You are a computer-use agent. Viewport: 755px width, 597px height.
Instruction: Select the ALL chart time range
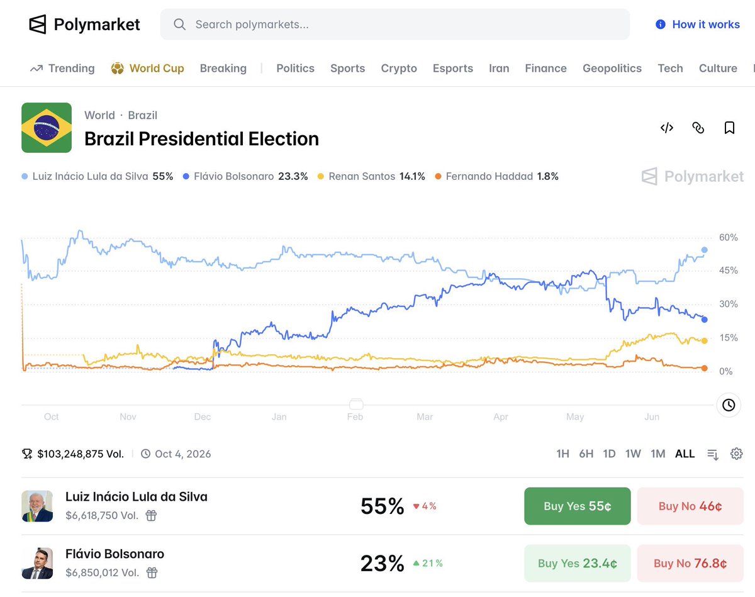tap(685, 454)
